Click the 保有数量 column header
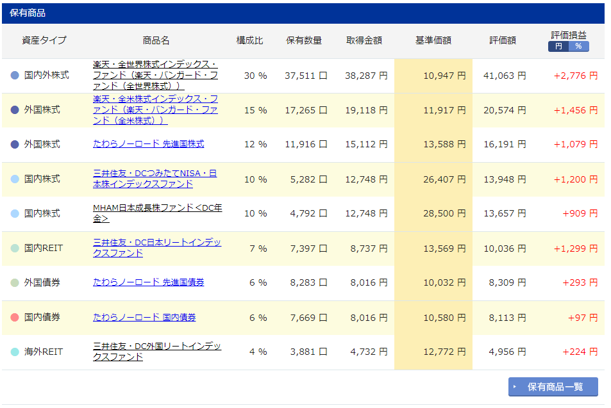Image resolution: width=611 pixels, height=408 pixels. pos(304,40)
